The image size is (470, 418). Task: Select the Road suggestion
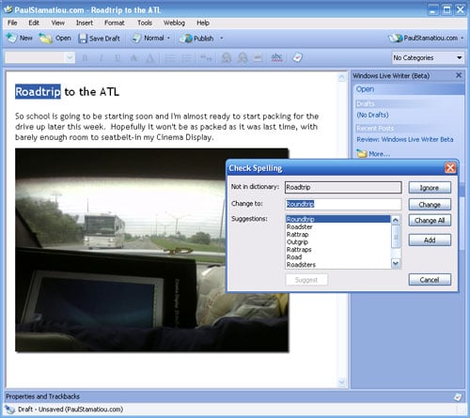pos(338,257)
